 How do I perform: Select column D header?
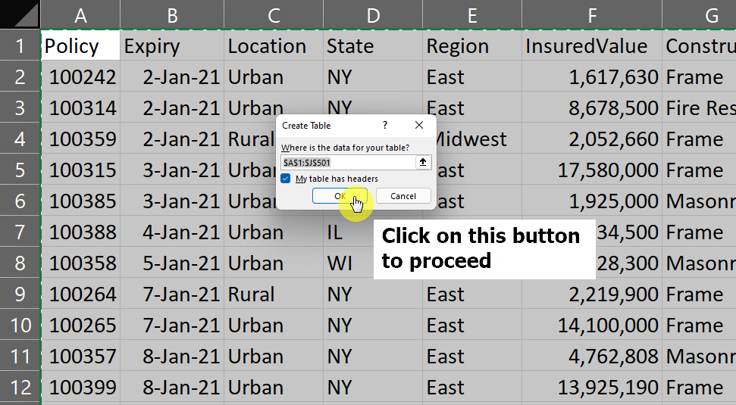click(373, 14)
